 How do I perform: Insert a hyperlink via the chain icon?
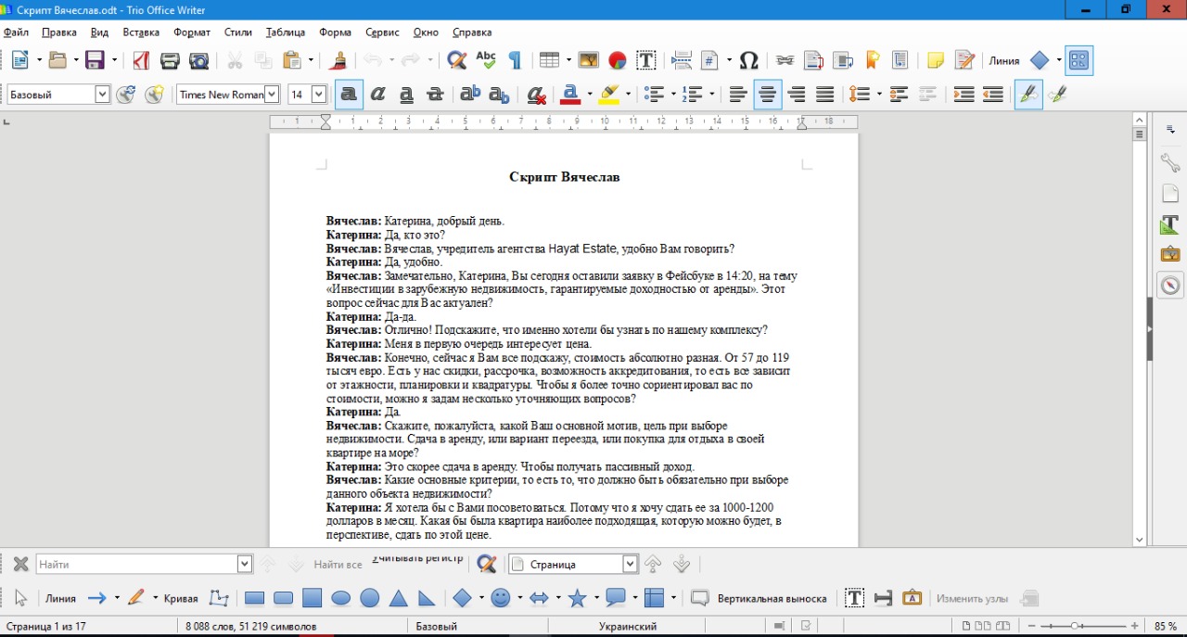pos(785,61)
